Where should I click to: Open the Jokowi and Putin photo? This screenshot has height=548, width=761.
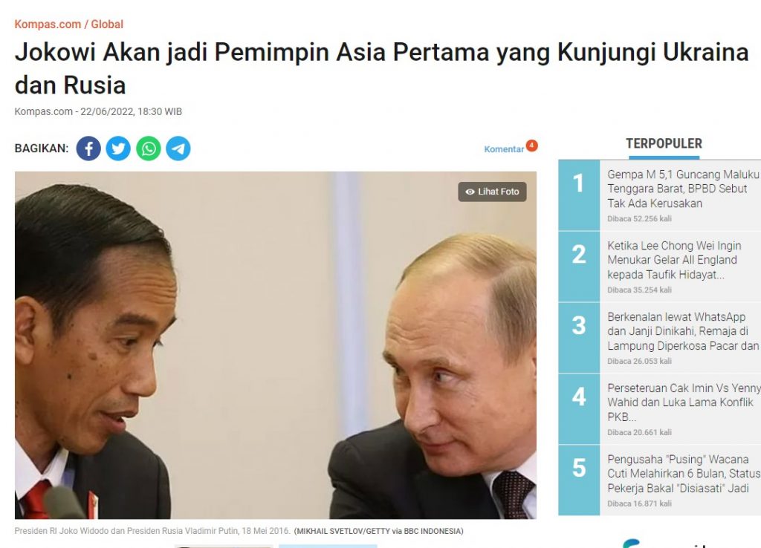(276, 345)
